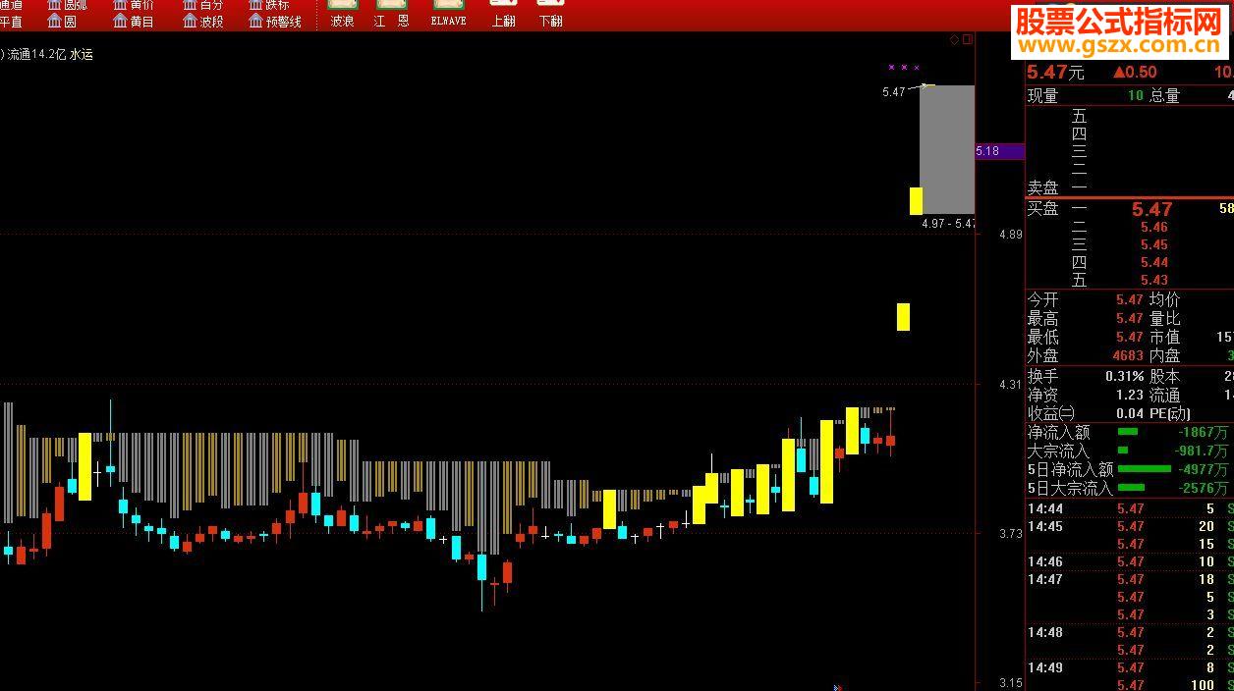Select the 圆 circle drawing tool
The image size is (1234, 691).
tap(62, 21)
